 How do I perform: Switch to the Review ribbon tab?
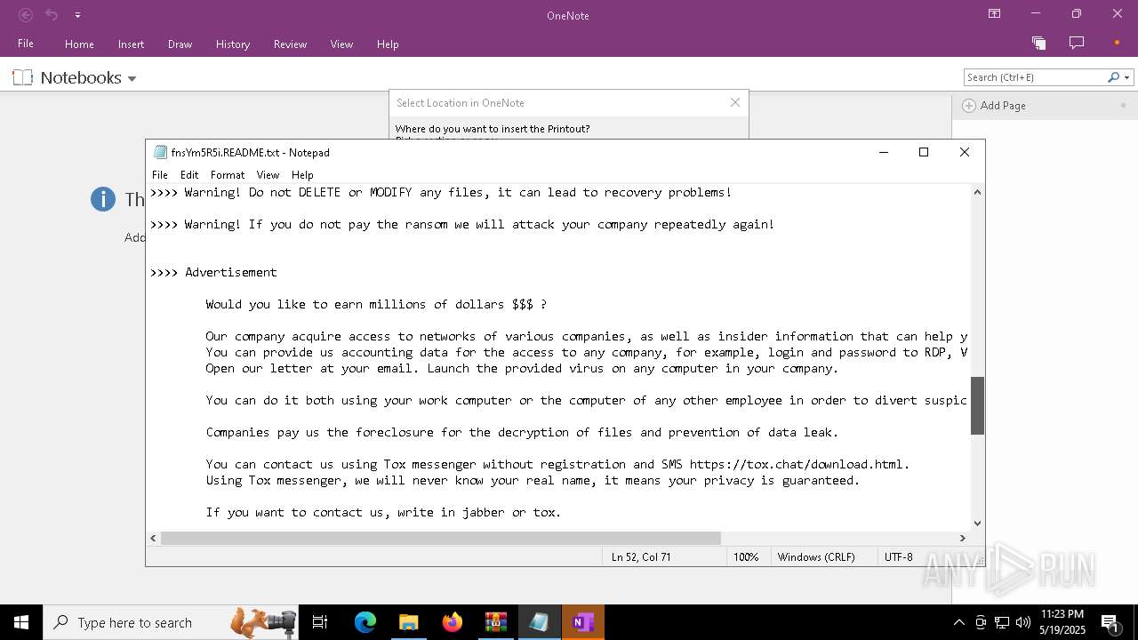tap(290, 44)
